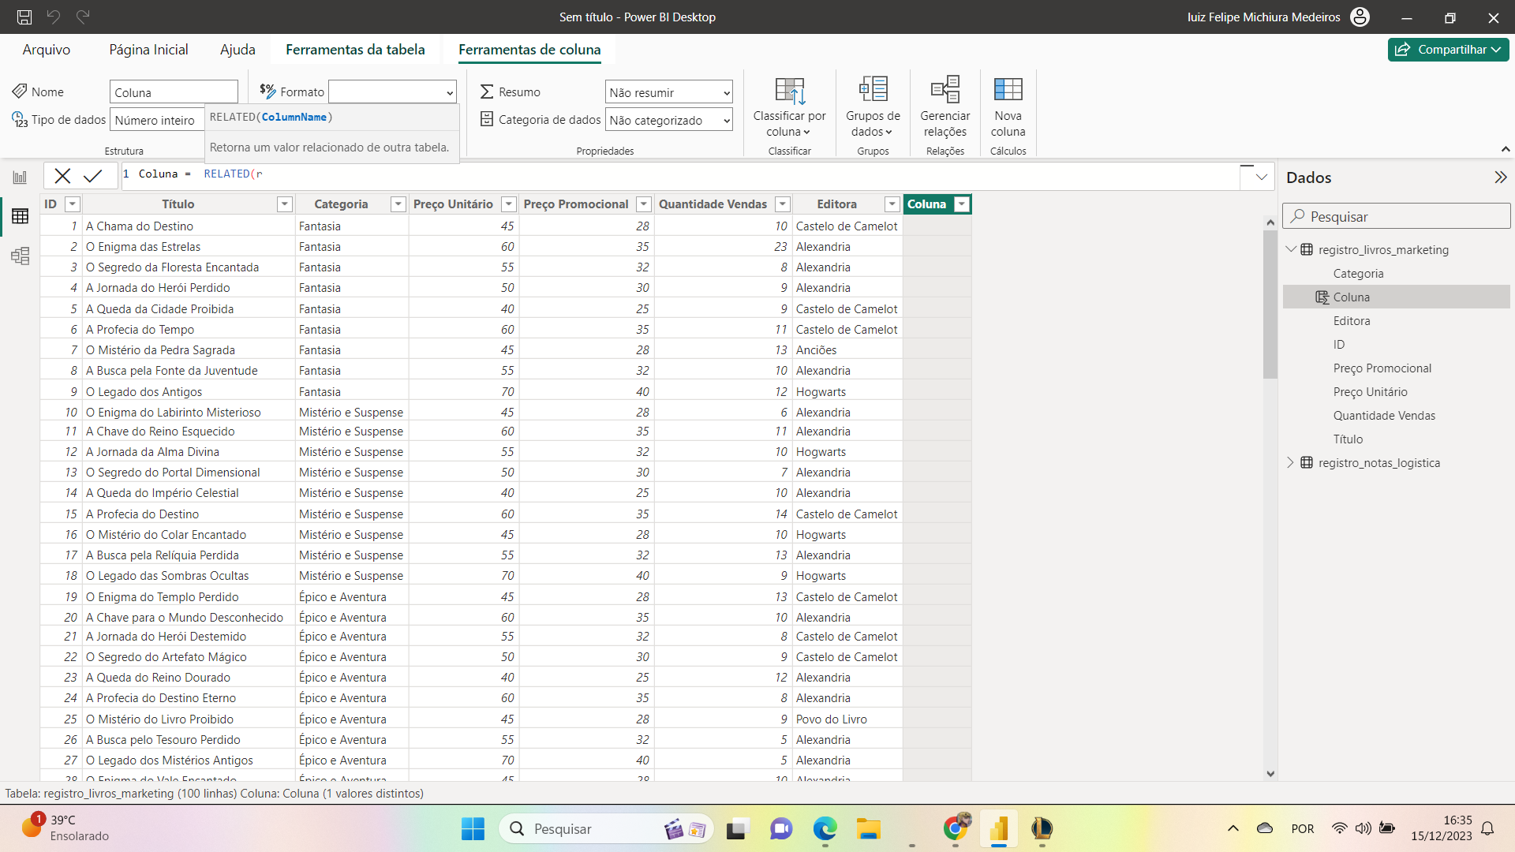Open Chrome from the taskbar

click(x=956, y=828)
